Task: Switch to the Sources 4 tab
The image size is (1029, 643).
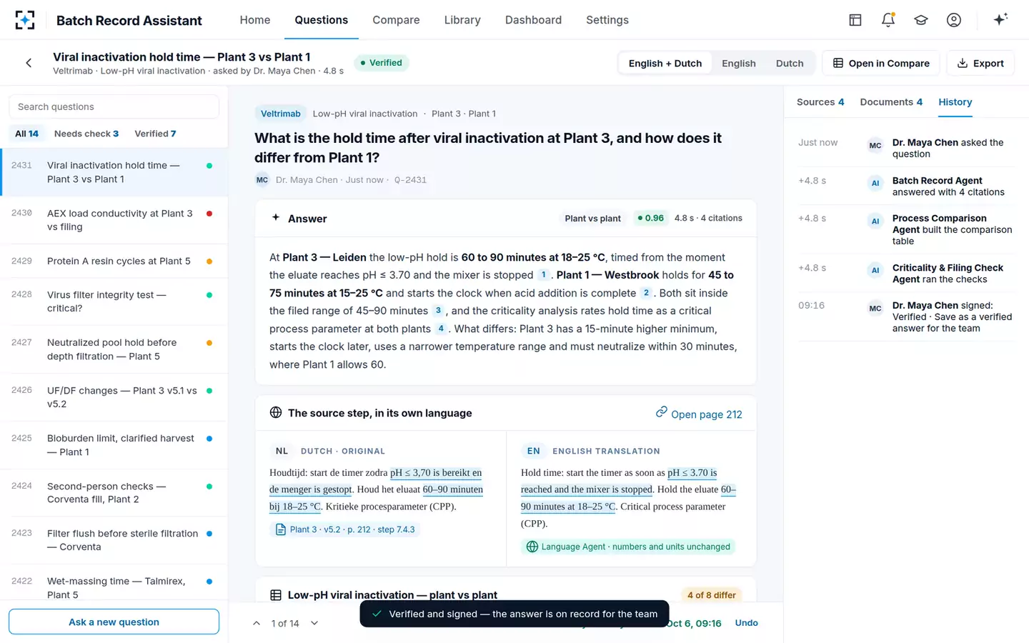Action: coord(820,102)
